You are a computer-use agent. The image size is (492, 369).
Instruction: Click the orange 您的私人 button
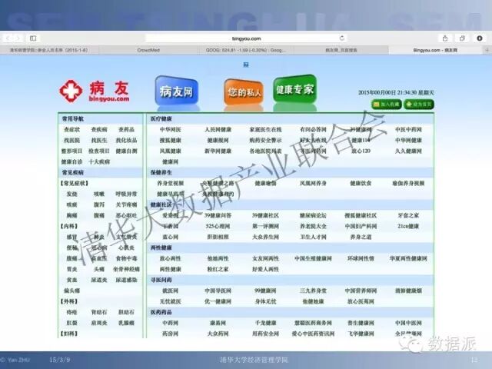[x=244, y=91]
